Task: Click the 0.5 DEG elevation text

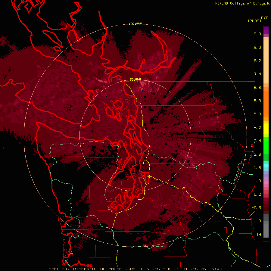Action: [151, 269]
